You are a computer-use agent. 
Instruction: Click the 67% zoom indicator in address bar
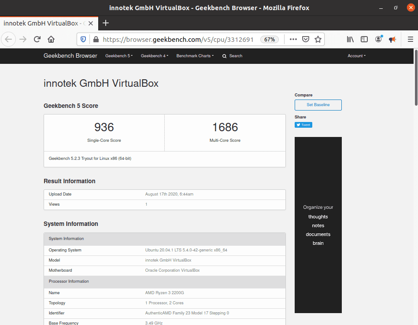tap(269, 39)
